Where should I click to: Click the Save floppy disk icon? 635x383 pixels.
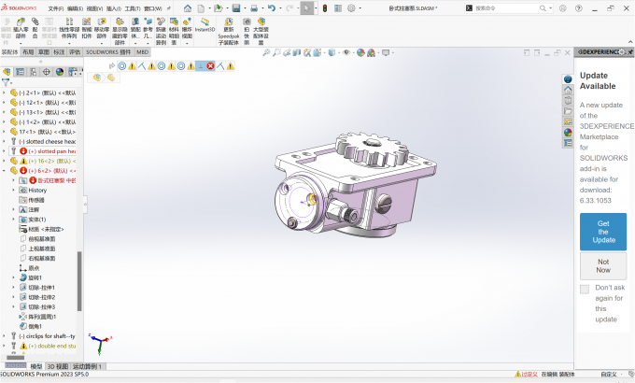coord(236,8)
